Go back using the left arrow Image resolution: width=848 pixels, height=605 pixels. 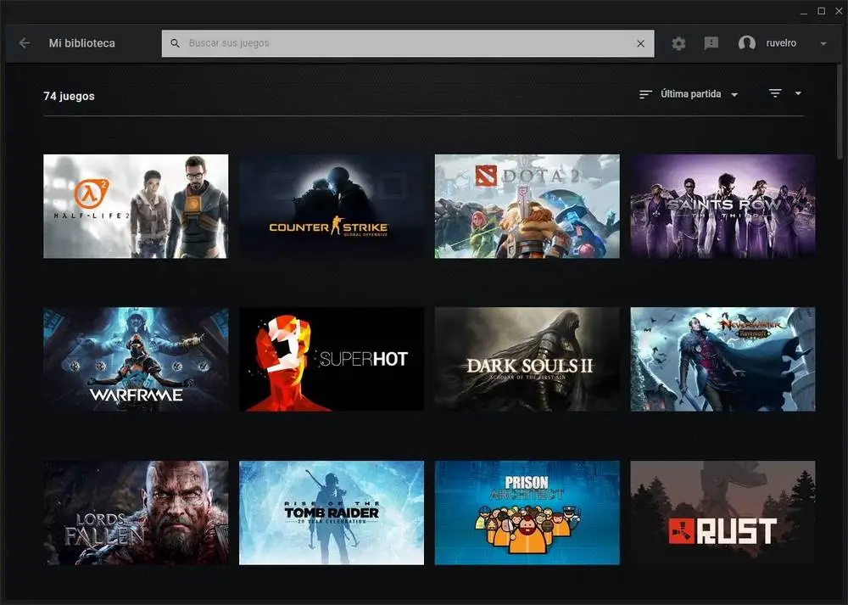click(25, 42)
